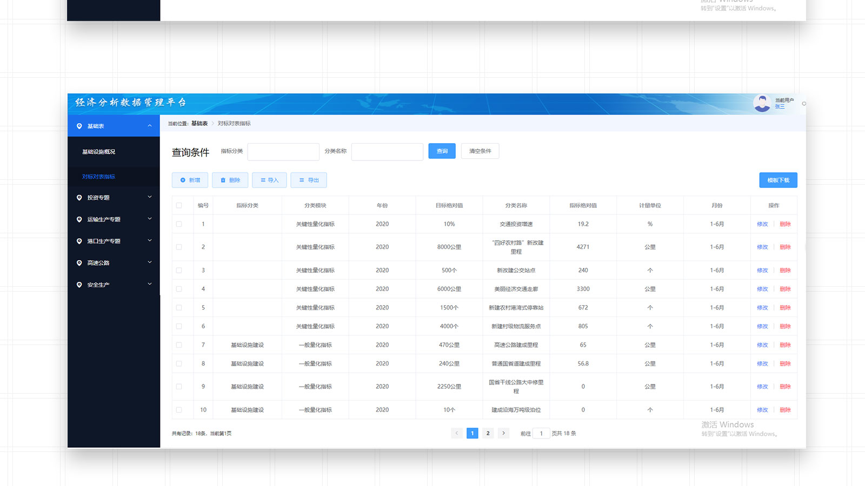Check the checkbox for row 7
This screenshot has height=486, width=865.
[179, 345]
